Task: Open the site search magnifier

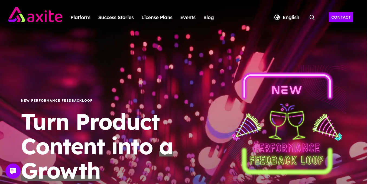Action: click(312, 17)
